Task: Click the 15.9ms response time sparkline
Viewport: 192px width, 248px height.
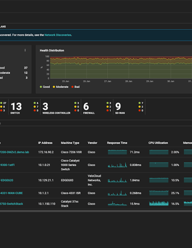Action: pyautogui.click(x=118, y=204)
